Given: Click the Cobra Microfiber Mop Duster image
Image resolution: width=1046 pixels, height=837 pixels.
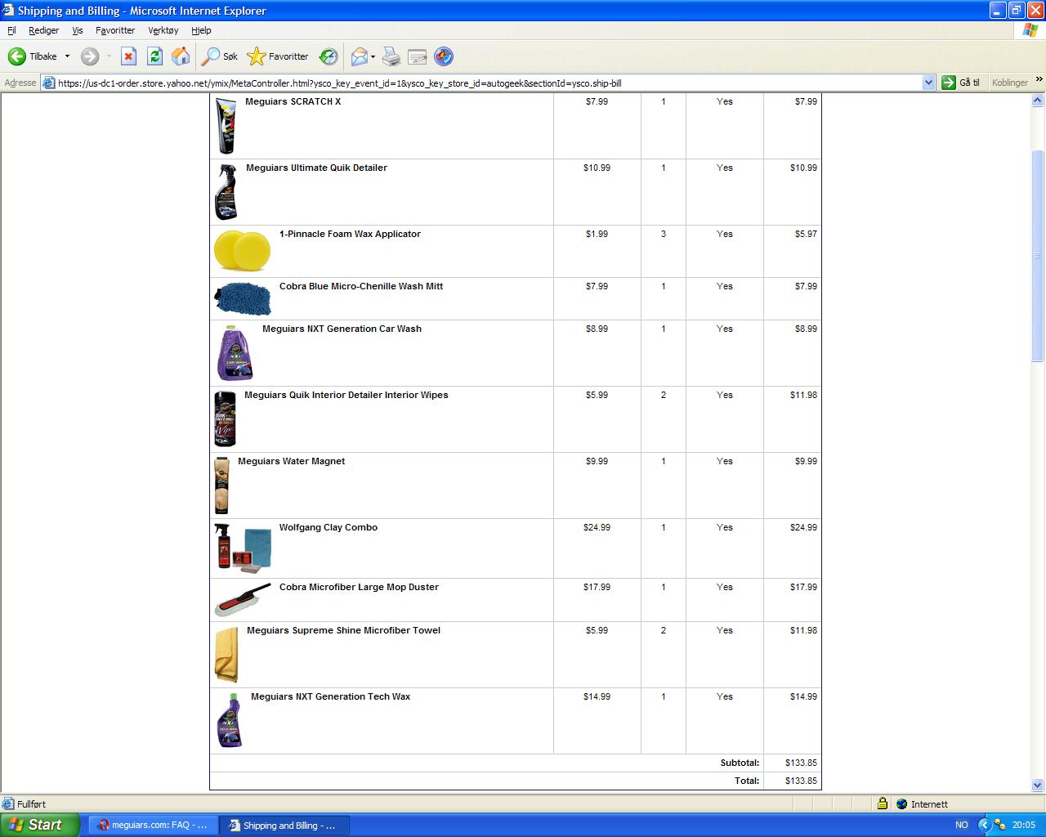Looking at the screenshot, I should pyautogui.click(x=243, y=600).
